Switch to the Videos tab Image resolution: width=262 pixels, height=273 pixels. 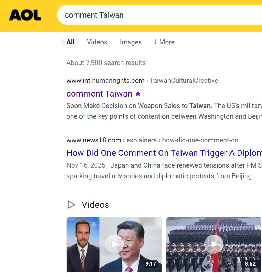tap(97, 42)
